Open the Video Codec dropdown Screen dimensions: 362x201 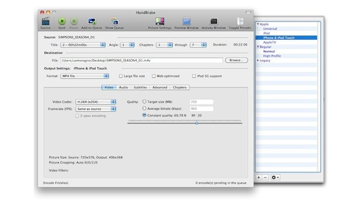pyautogui.click(x=96, y=102)
